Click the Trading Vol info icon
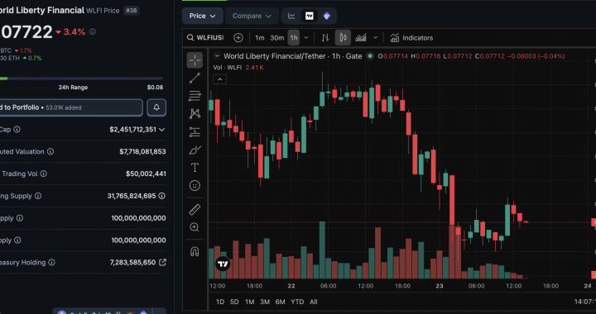Viewport: 596px width, 314px height. click(44, 174)
